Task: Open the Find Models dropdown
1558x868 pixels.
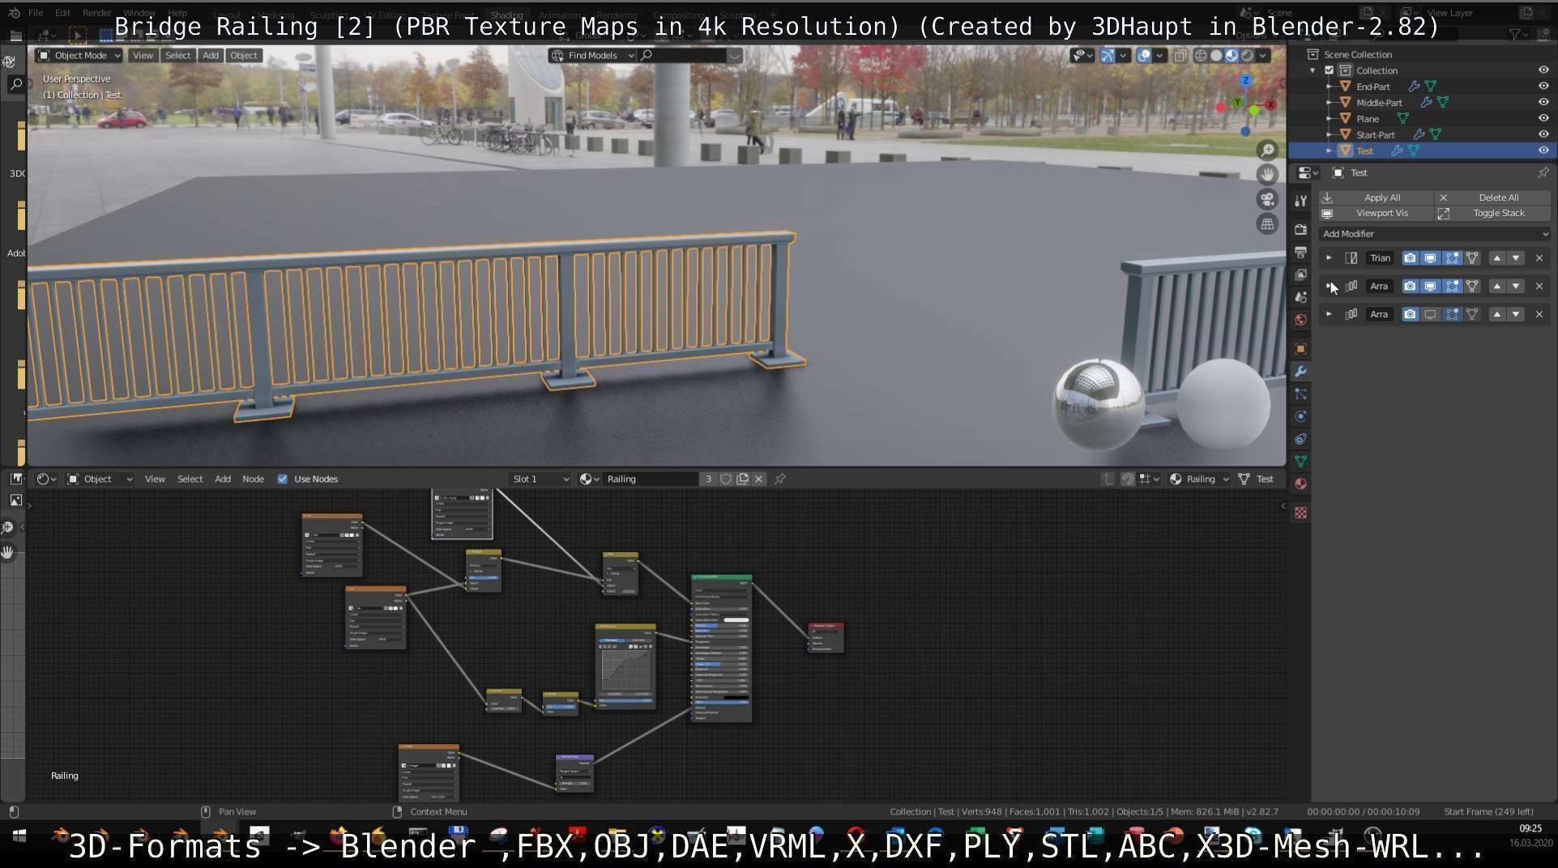Action: pyautogui.click(x=592, y=55)
